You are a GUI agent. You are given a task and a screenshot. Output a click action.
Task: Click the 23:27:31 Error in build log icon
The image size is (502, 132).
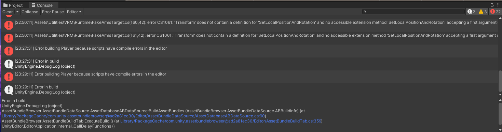[x=9, y=64]
